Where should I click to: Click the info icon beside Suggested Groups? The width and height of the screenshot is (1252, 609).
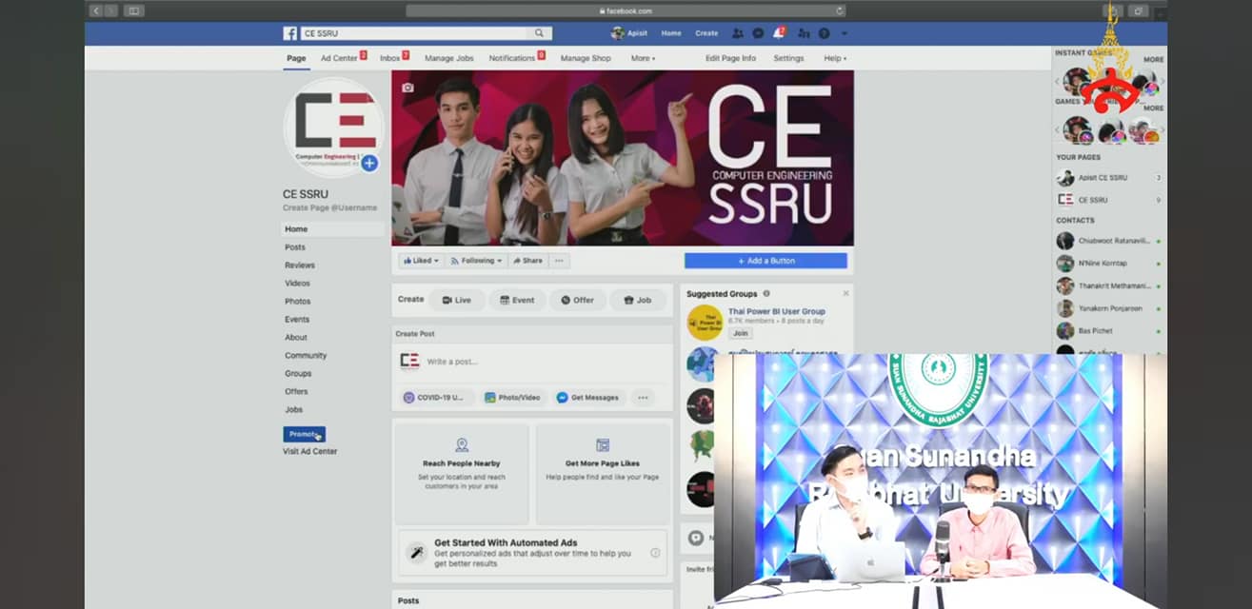click(766, 294)
